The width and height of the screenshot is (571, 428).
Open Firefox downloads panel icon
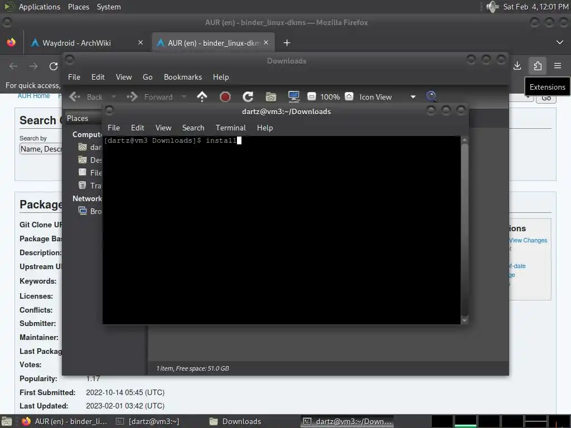point(517,66)
